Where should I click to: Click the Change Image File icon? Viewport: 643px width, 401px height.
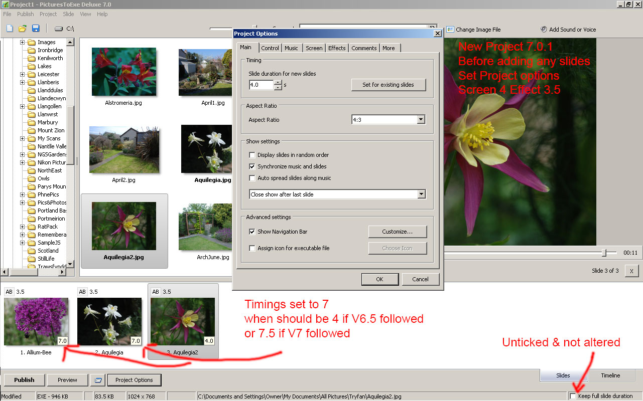450,30
